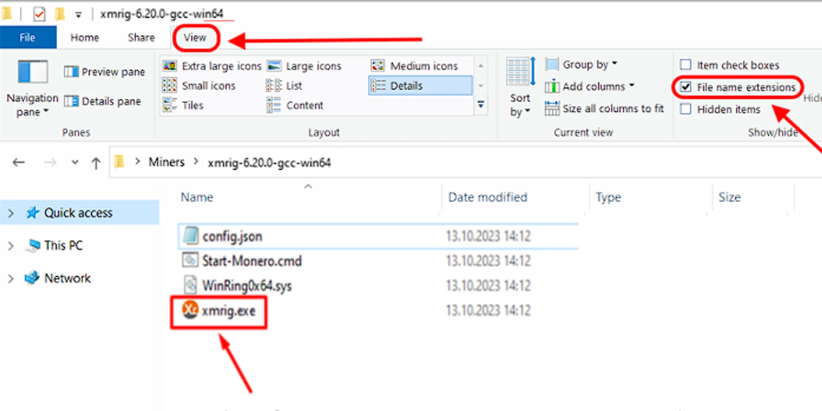Click the Preview pane button
The height and width of the screenshot is (411, 822).
tap(105, 72)
